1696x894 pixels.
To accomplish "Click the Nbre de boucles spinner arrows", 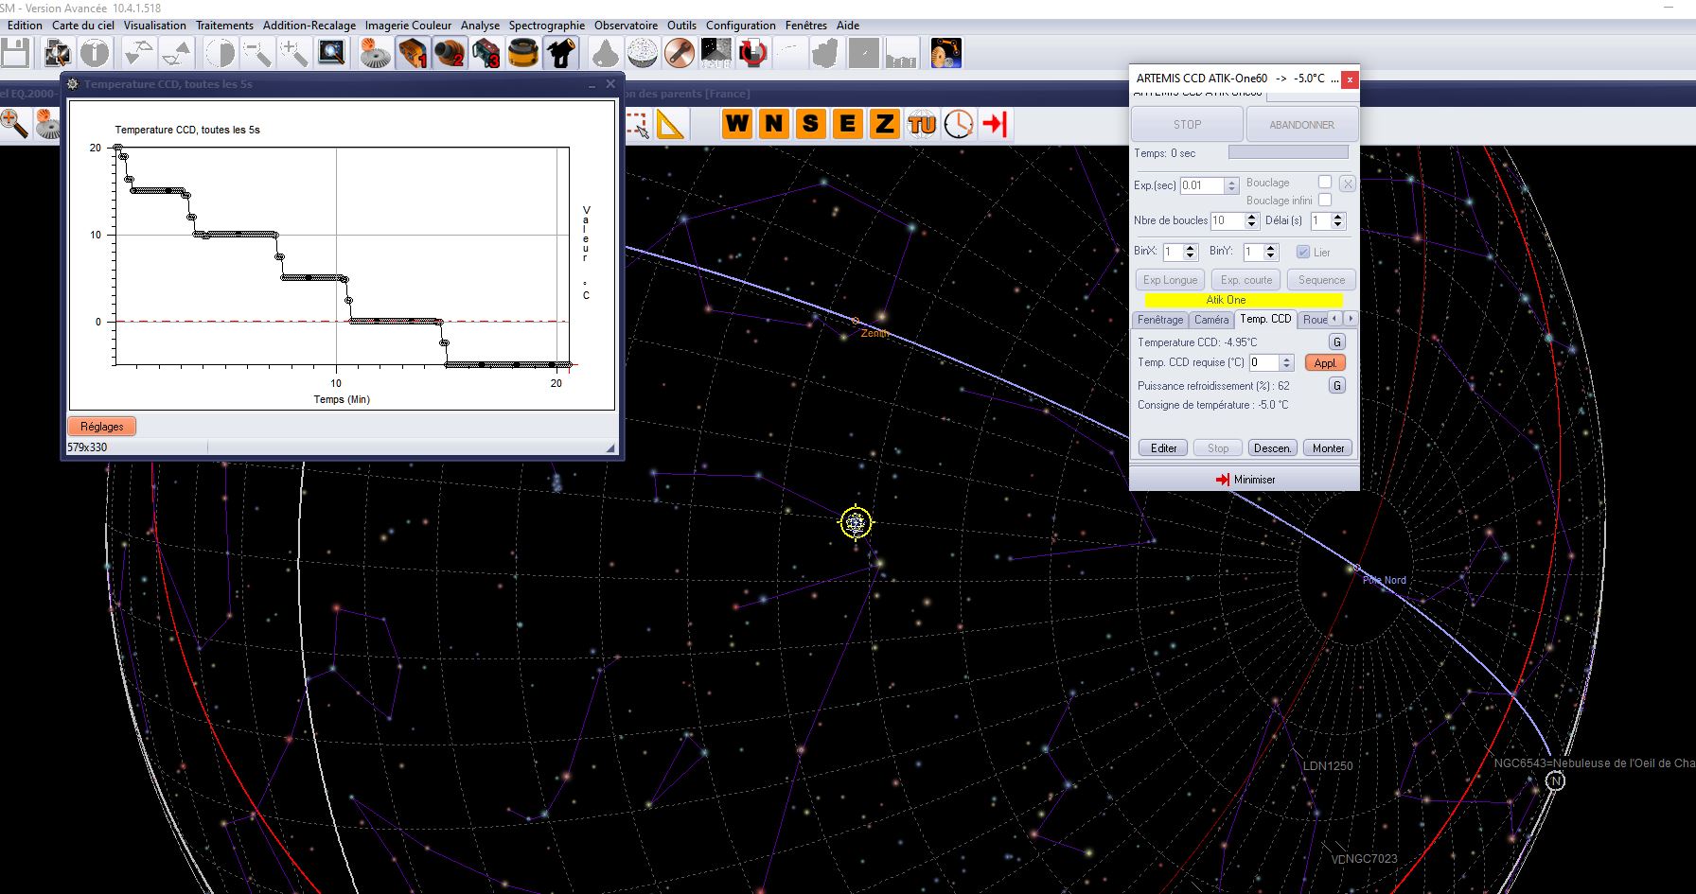I will click(1251, 220).
